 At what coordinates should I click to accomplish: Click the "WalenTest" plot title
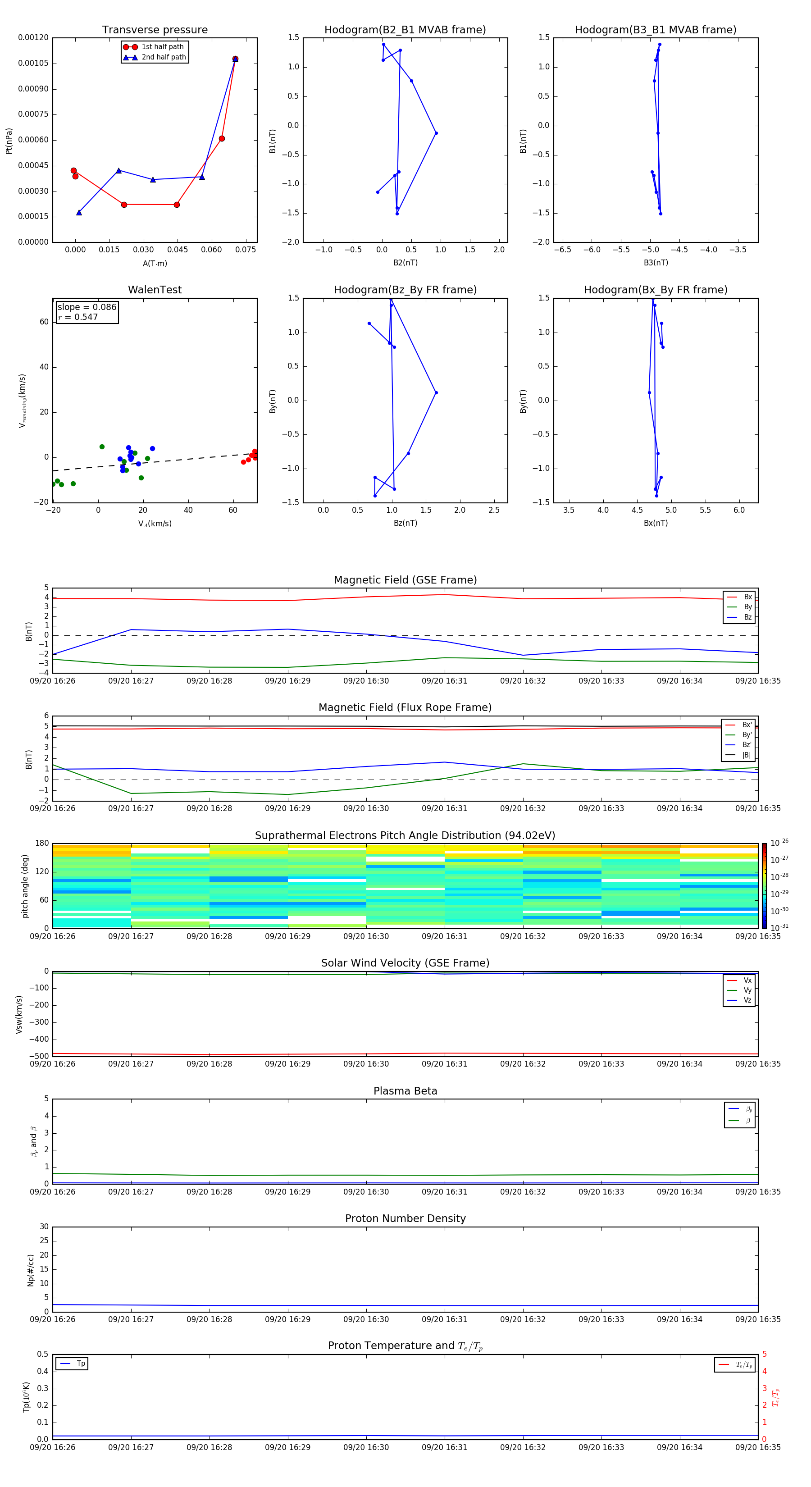coord(155,290)
